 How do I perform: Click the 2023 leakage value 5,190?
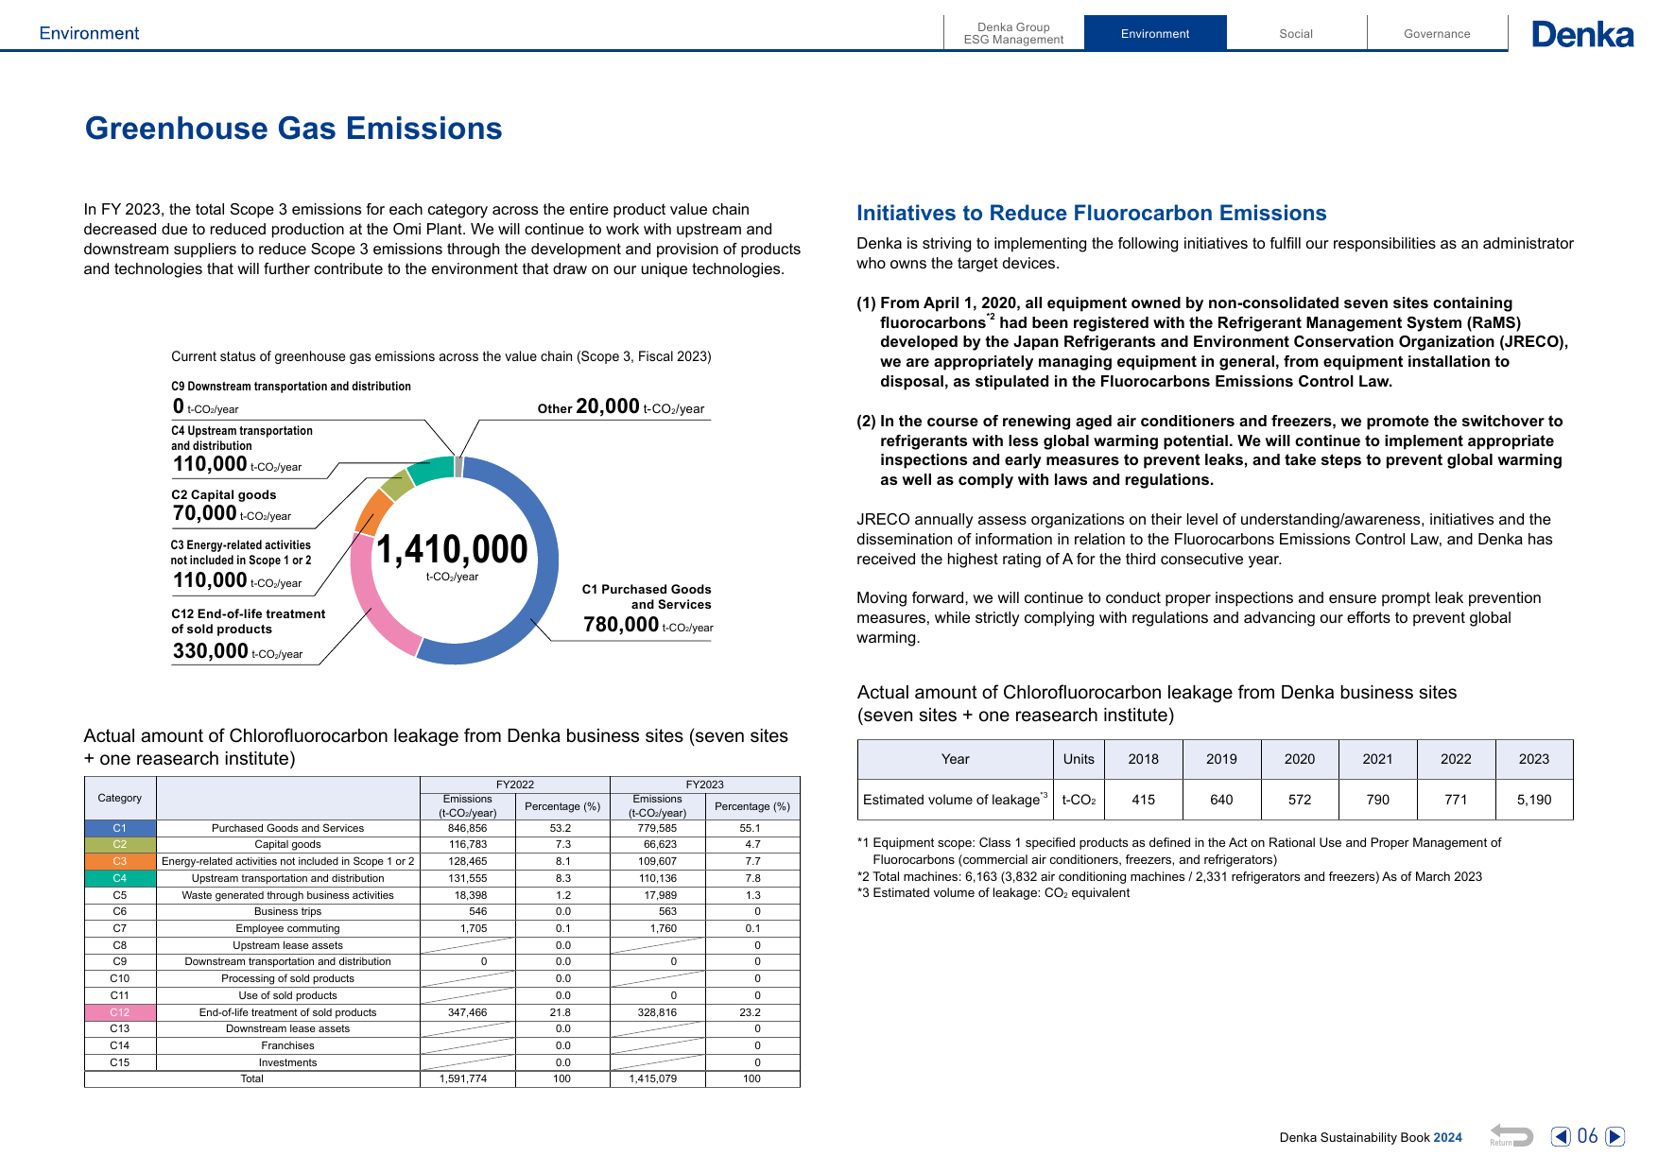1534,800
